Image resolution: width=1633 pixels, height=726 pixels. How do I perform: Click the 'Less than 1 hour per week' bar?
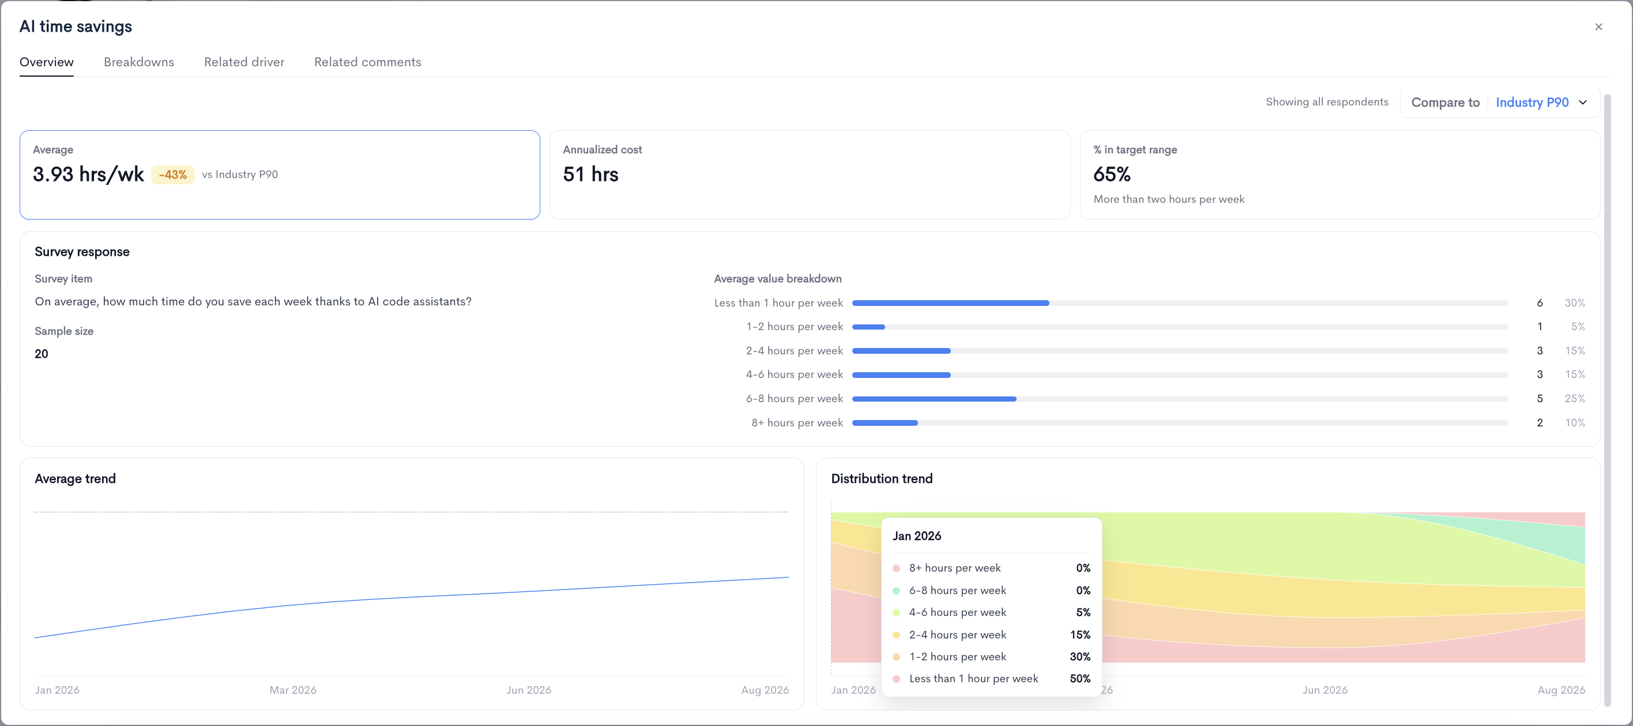(1179, 304)
